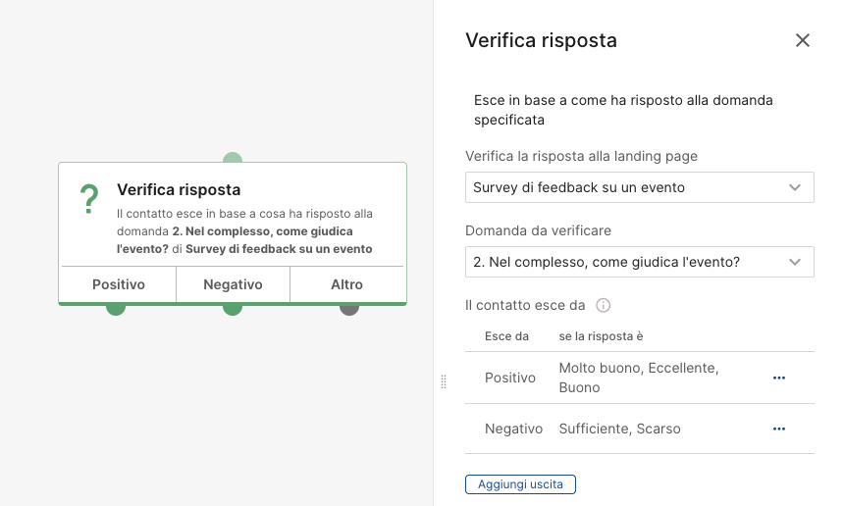Expand the Domanda da verificare dropdown

tap(639, 262)
